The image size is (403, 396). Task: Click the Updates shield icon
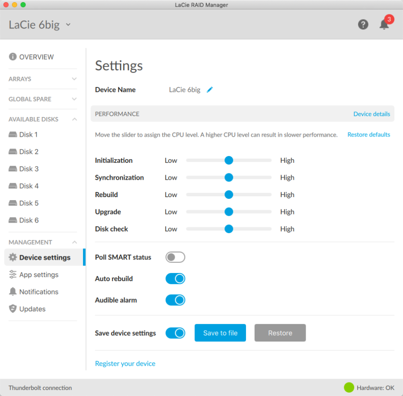[x=13, y=309]
